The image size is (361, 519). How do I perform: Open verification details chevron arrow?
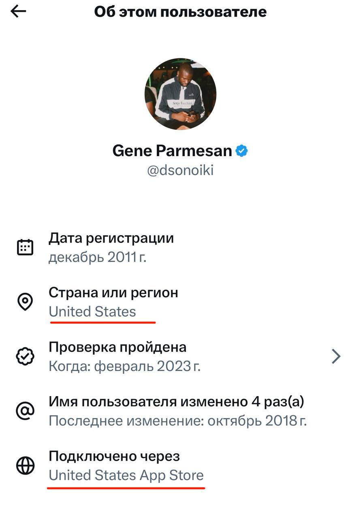[336, 356]
